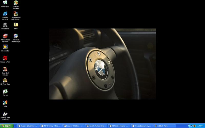Select the Register your Notebook icon
Viewport: 205px width, 128px height.
click(5, 114)
